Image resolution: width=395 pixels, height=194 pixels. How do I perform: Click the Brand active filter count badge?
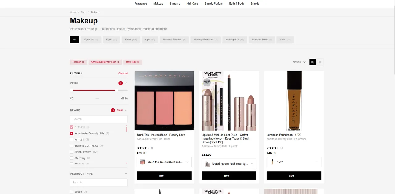click(x=113, y=110)
